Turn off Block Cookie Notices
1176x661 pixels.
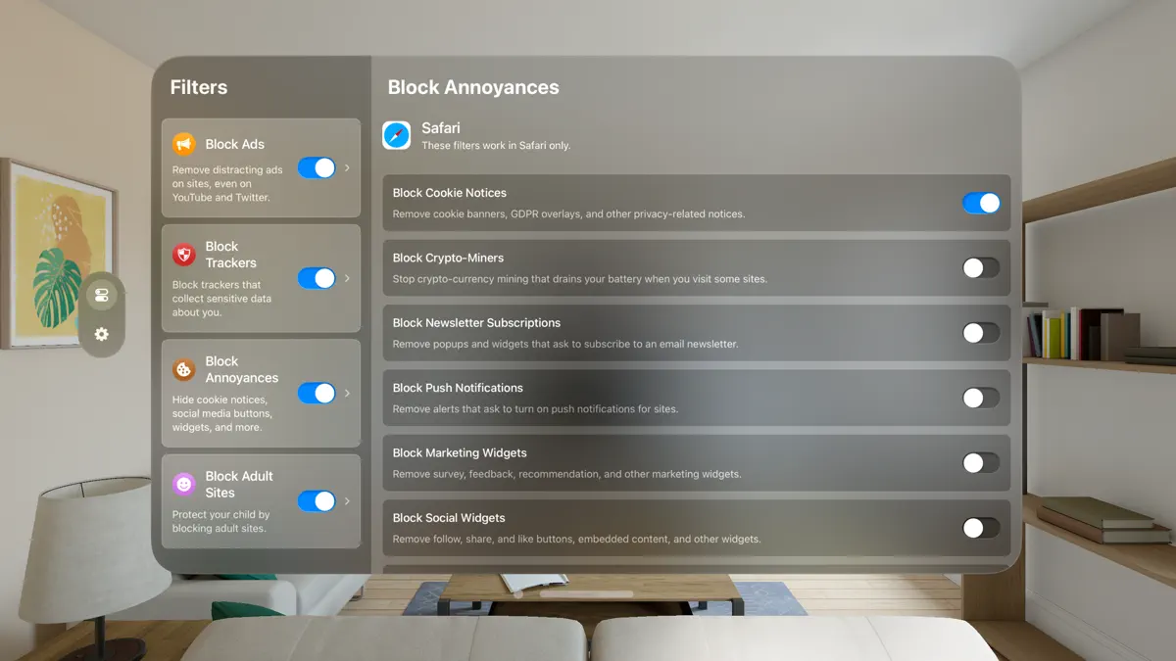(x=981, y=203)
